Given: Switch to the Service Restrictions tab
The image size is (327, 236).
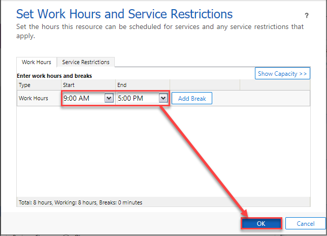Looking at the screenshot, I should (x=86, y=62).
